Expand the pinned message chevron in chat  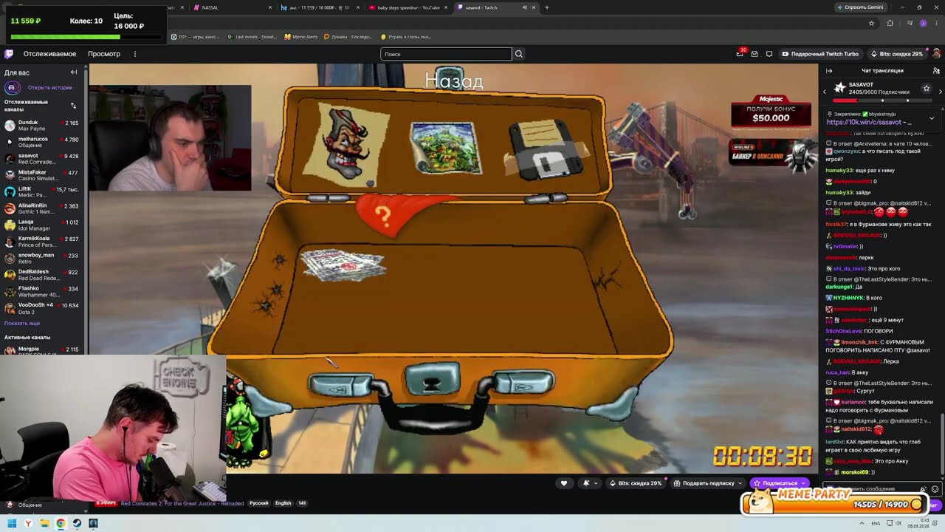pyautogui.click(x=932, y=118)
